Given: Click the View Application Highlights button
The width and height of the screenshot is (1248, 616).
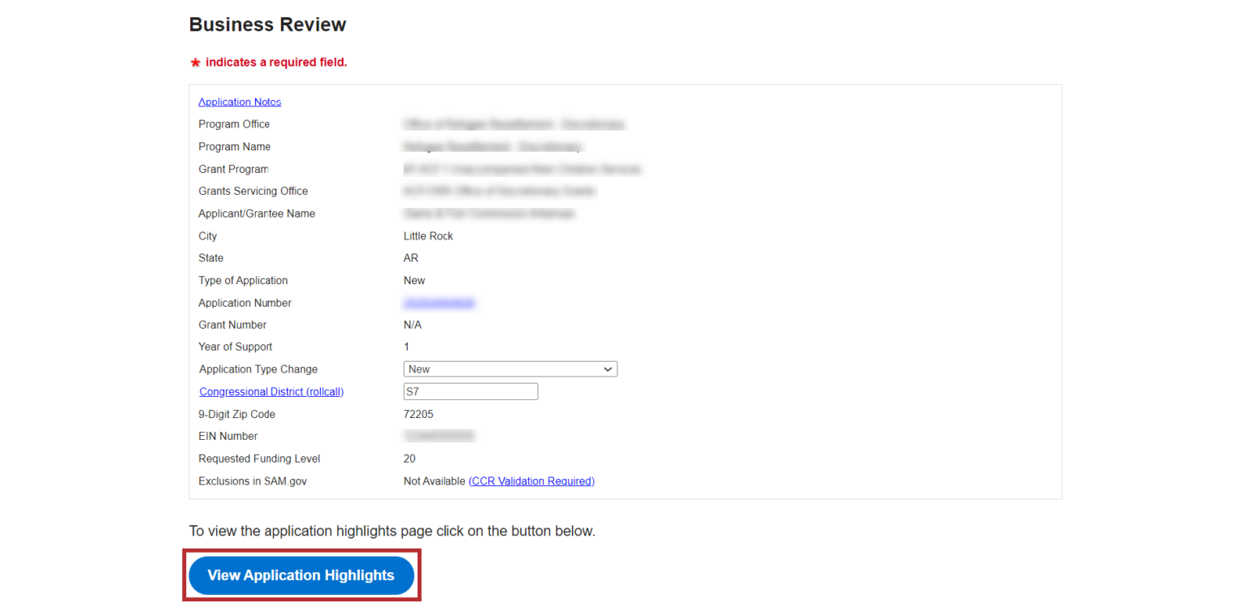Looking at the screenshot, I should (x=301, y=575).
